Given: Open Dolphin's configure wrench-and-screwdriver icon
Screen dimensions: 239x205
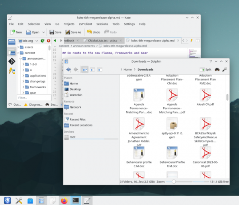Looking at the screenshot, I should (225, 69).
